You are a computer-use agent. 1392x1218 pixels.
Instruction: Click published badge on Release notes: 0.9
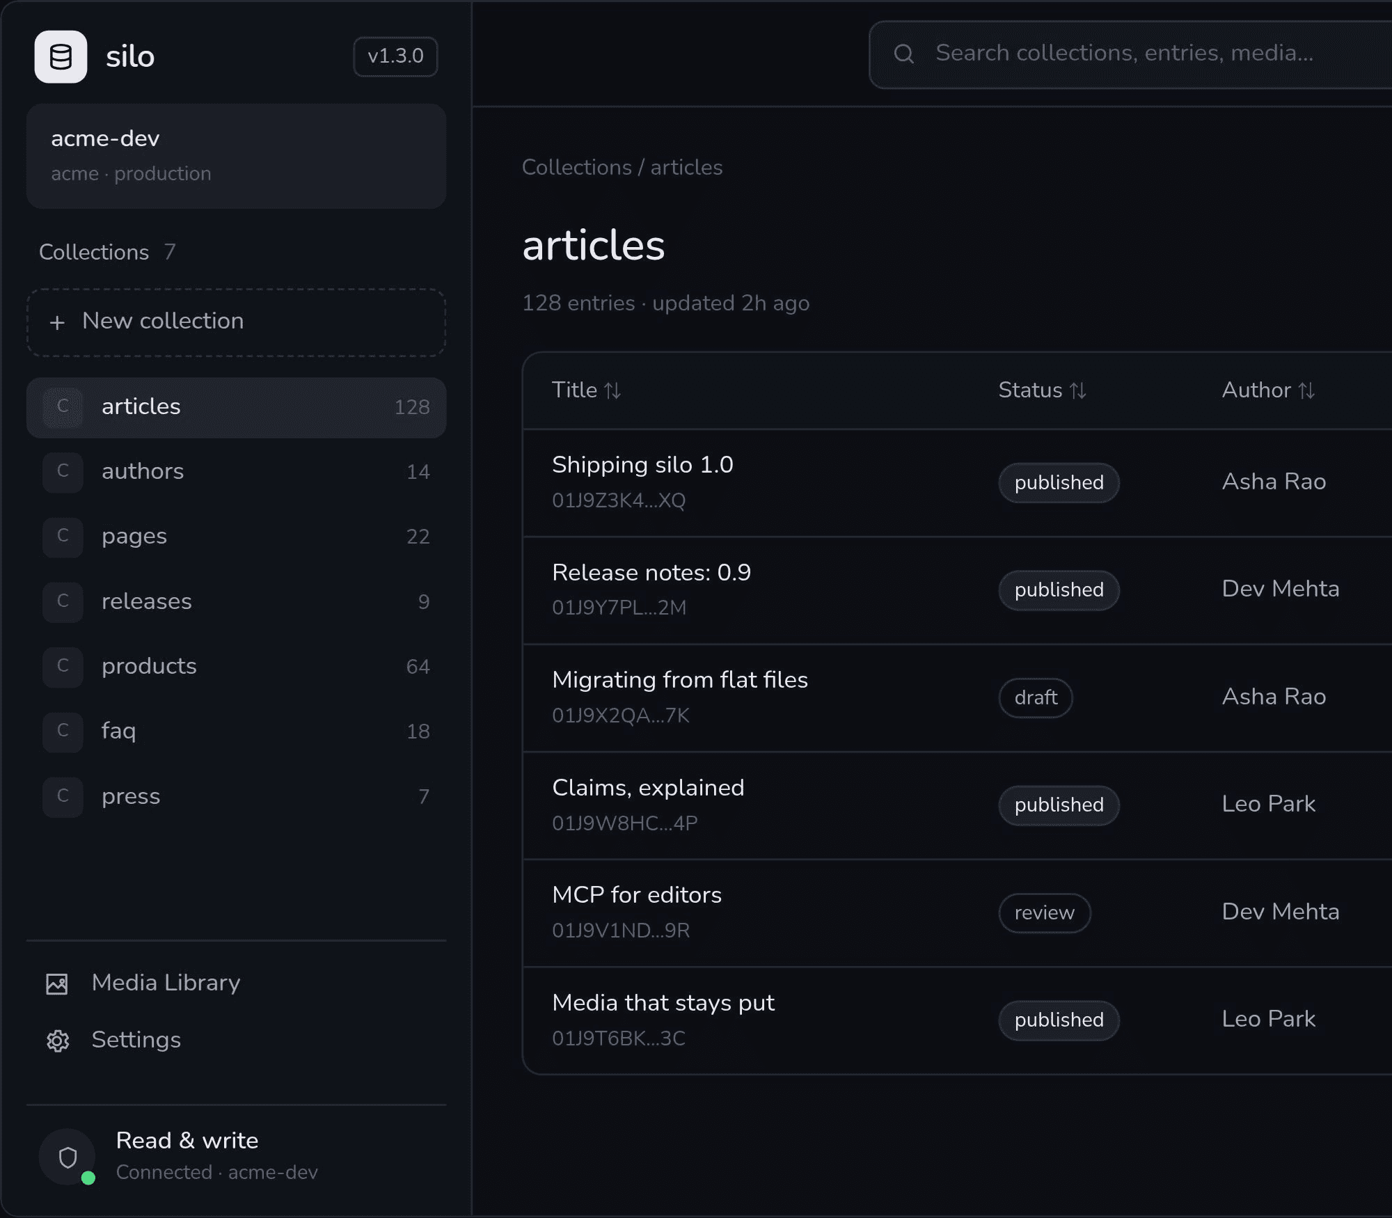click(1059, 590)
